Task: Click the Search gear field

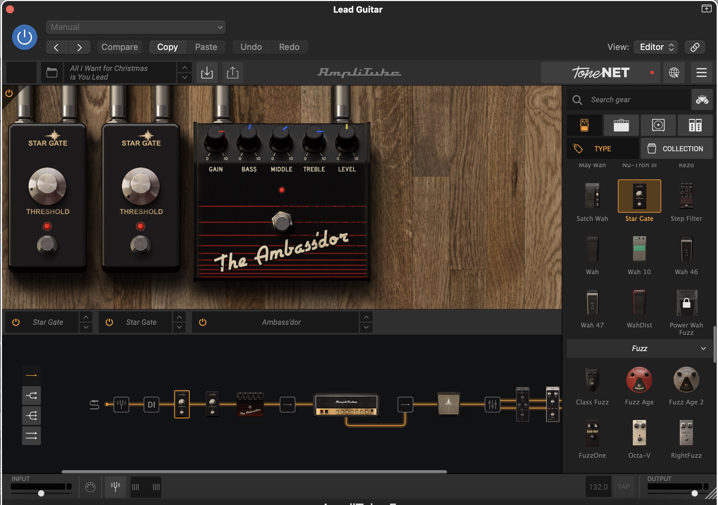Action: [x=628, y=100]
